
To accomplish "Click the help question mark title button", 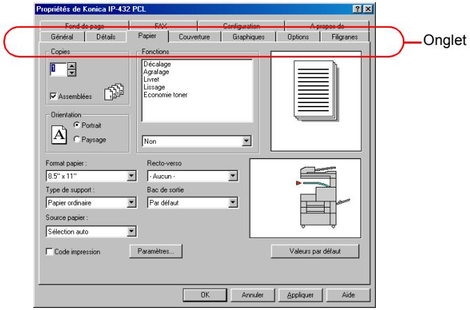I will tap(357, 9).
